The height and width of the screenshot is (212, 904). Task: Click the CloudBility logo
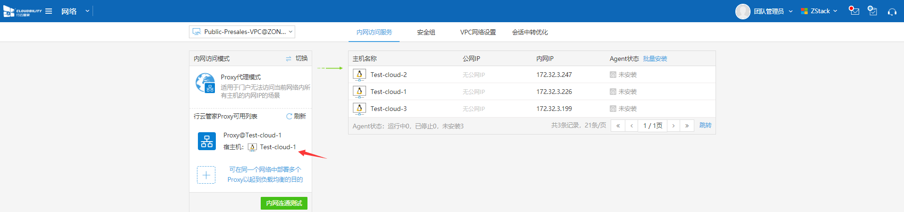click(22, 11)
